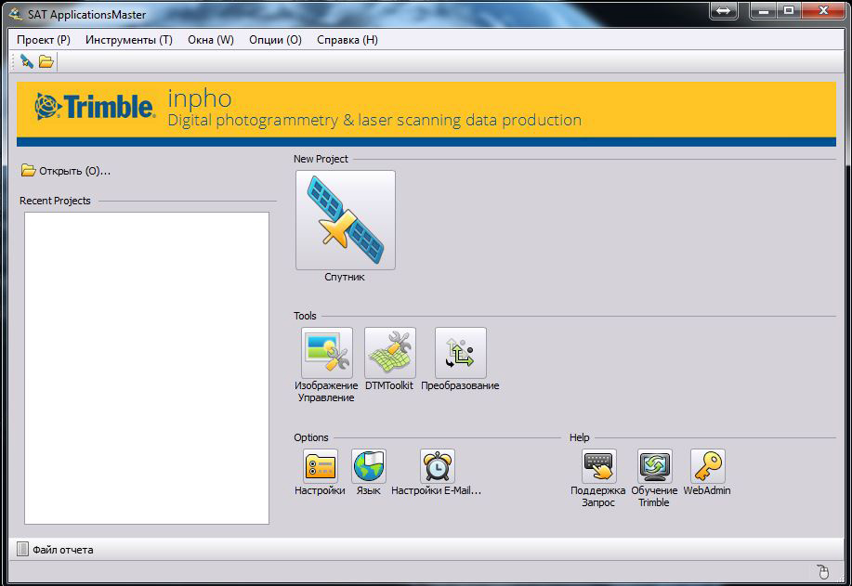The height and width of the screenshot is (586, 852).
Task: Click the new satellite project toolbar icon
Action: [x=27, y=61]
